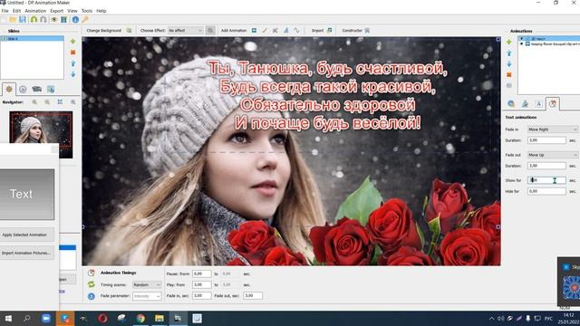This screenshot has height=326, width=580.
Task: Click the key registration icon
Action: pyautogui.click(x=85, y=20)
